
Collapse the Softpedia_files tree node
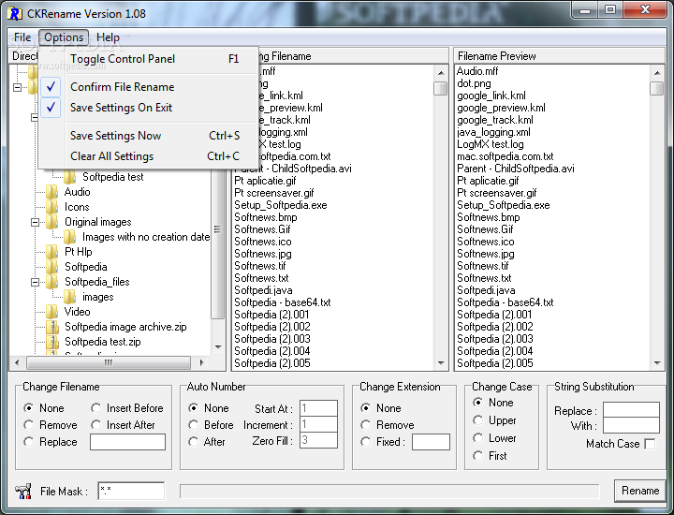36,282
